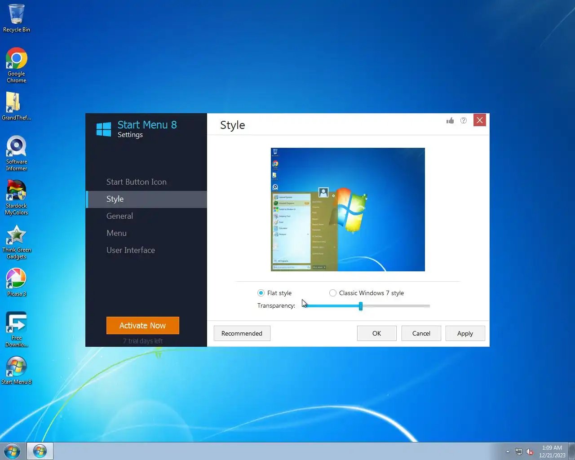Open the Menu settings section
The image size is (575, 460).
pos(146,233)
